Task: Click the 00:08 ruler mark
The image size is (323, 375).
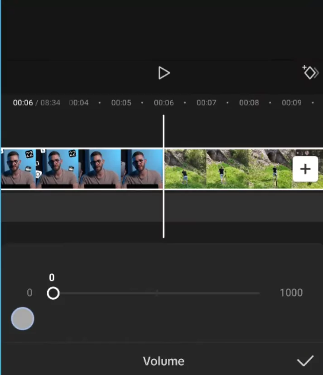Action: [249, 102]
